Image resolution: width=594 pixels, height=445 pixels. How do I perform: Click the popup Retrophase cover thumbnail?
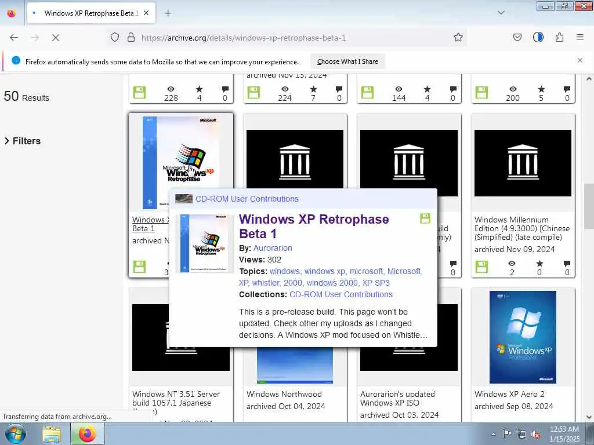pyautogui.click(x=204, y=243)
